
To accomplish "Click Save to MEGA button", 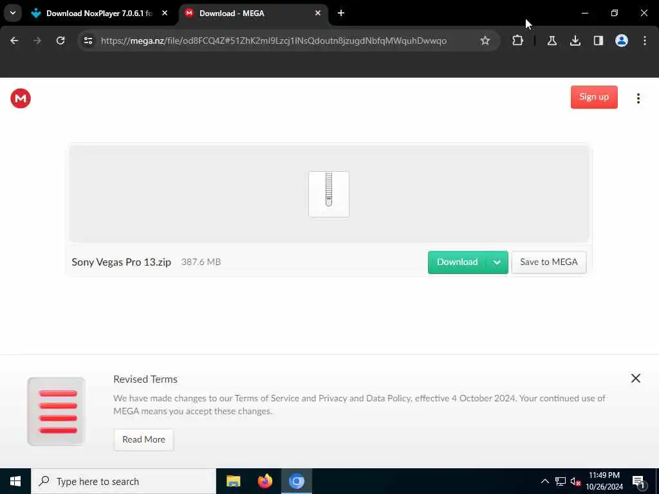I will coord(548,262).
